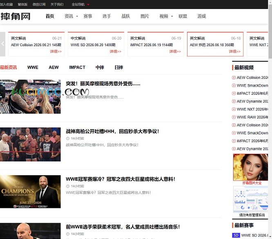
Task: Open article 前WWE选手荣获柔术冠军 headline
Action: pyautogui.click(x=123, y=227)
